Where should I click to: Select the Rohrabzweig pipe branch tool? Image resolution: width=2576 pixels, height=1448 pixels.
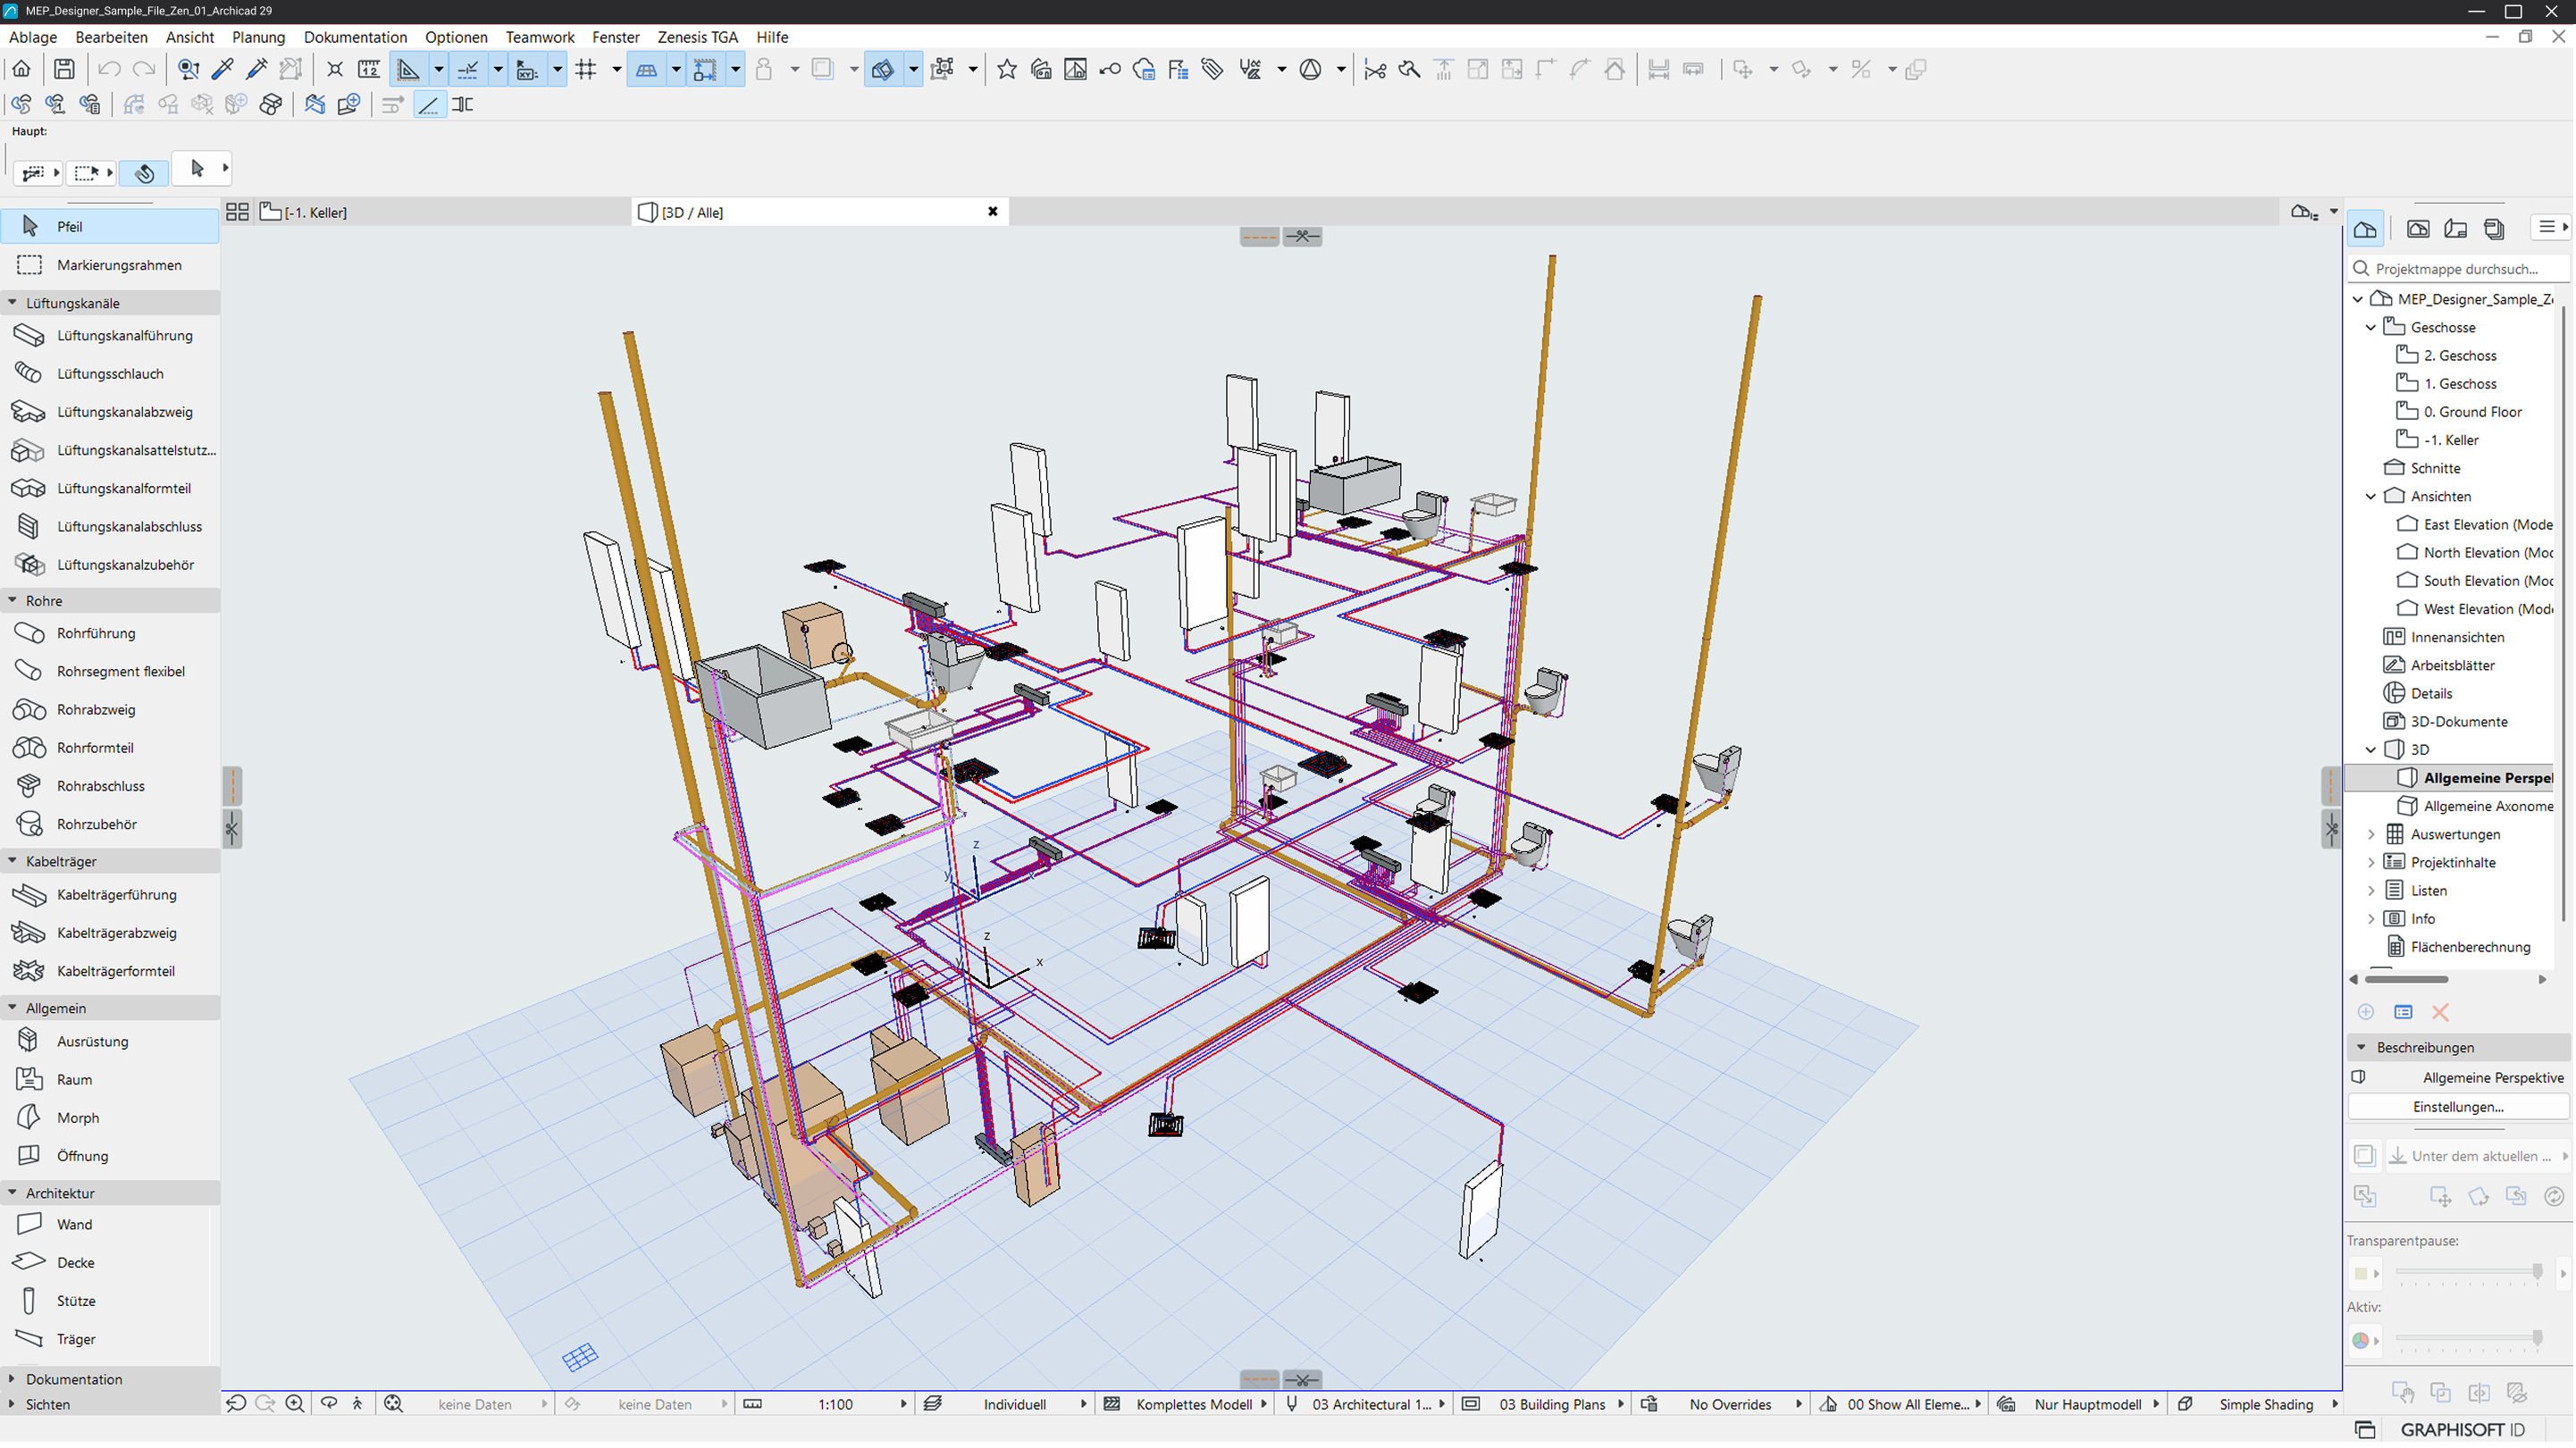(x=96, y=710)
